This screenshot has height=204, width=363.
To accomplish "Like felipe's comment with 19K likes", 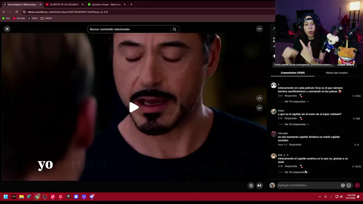I will 354,119.
